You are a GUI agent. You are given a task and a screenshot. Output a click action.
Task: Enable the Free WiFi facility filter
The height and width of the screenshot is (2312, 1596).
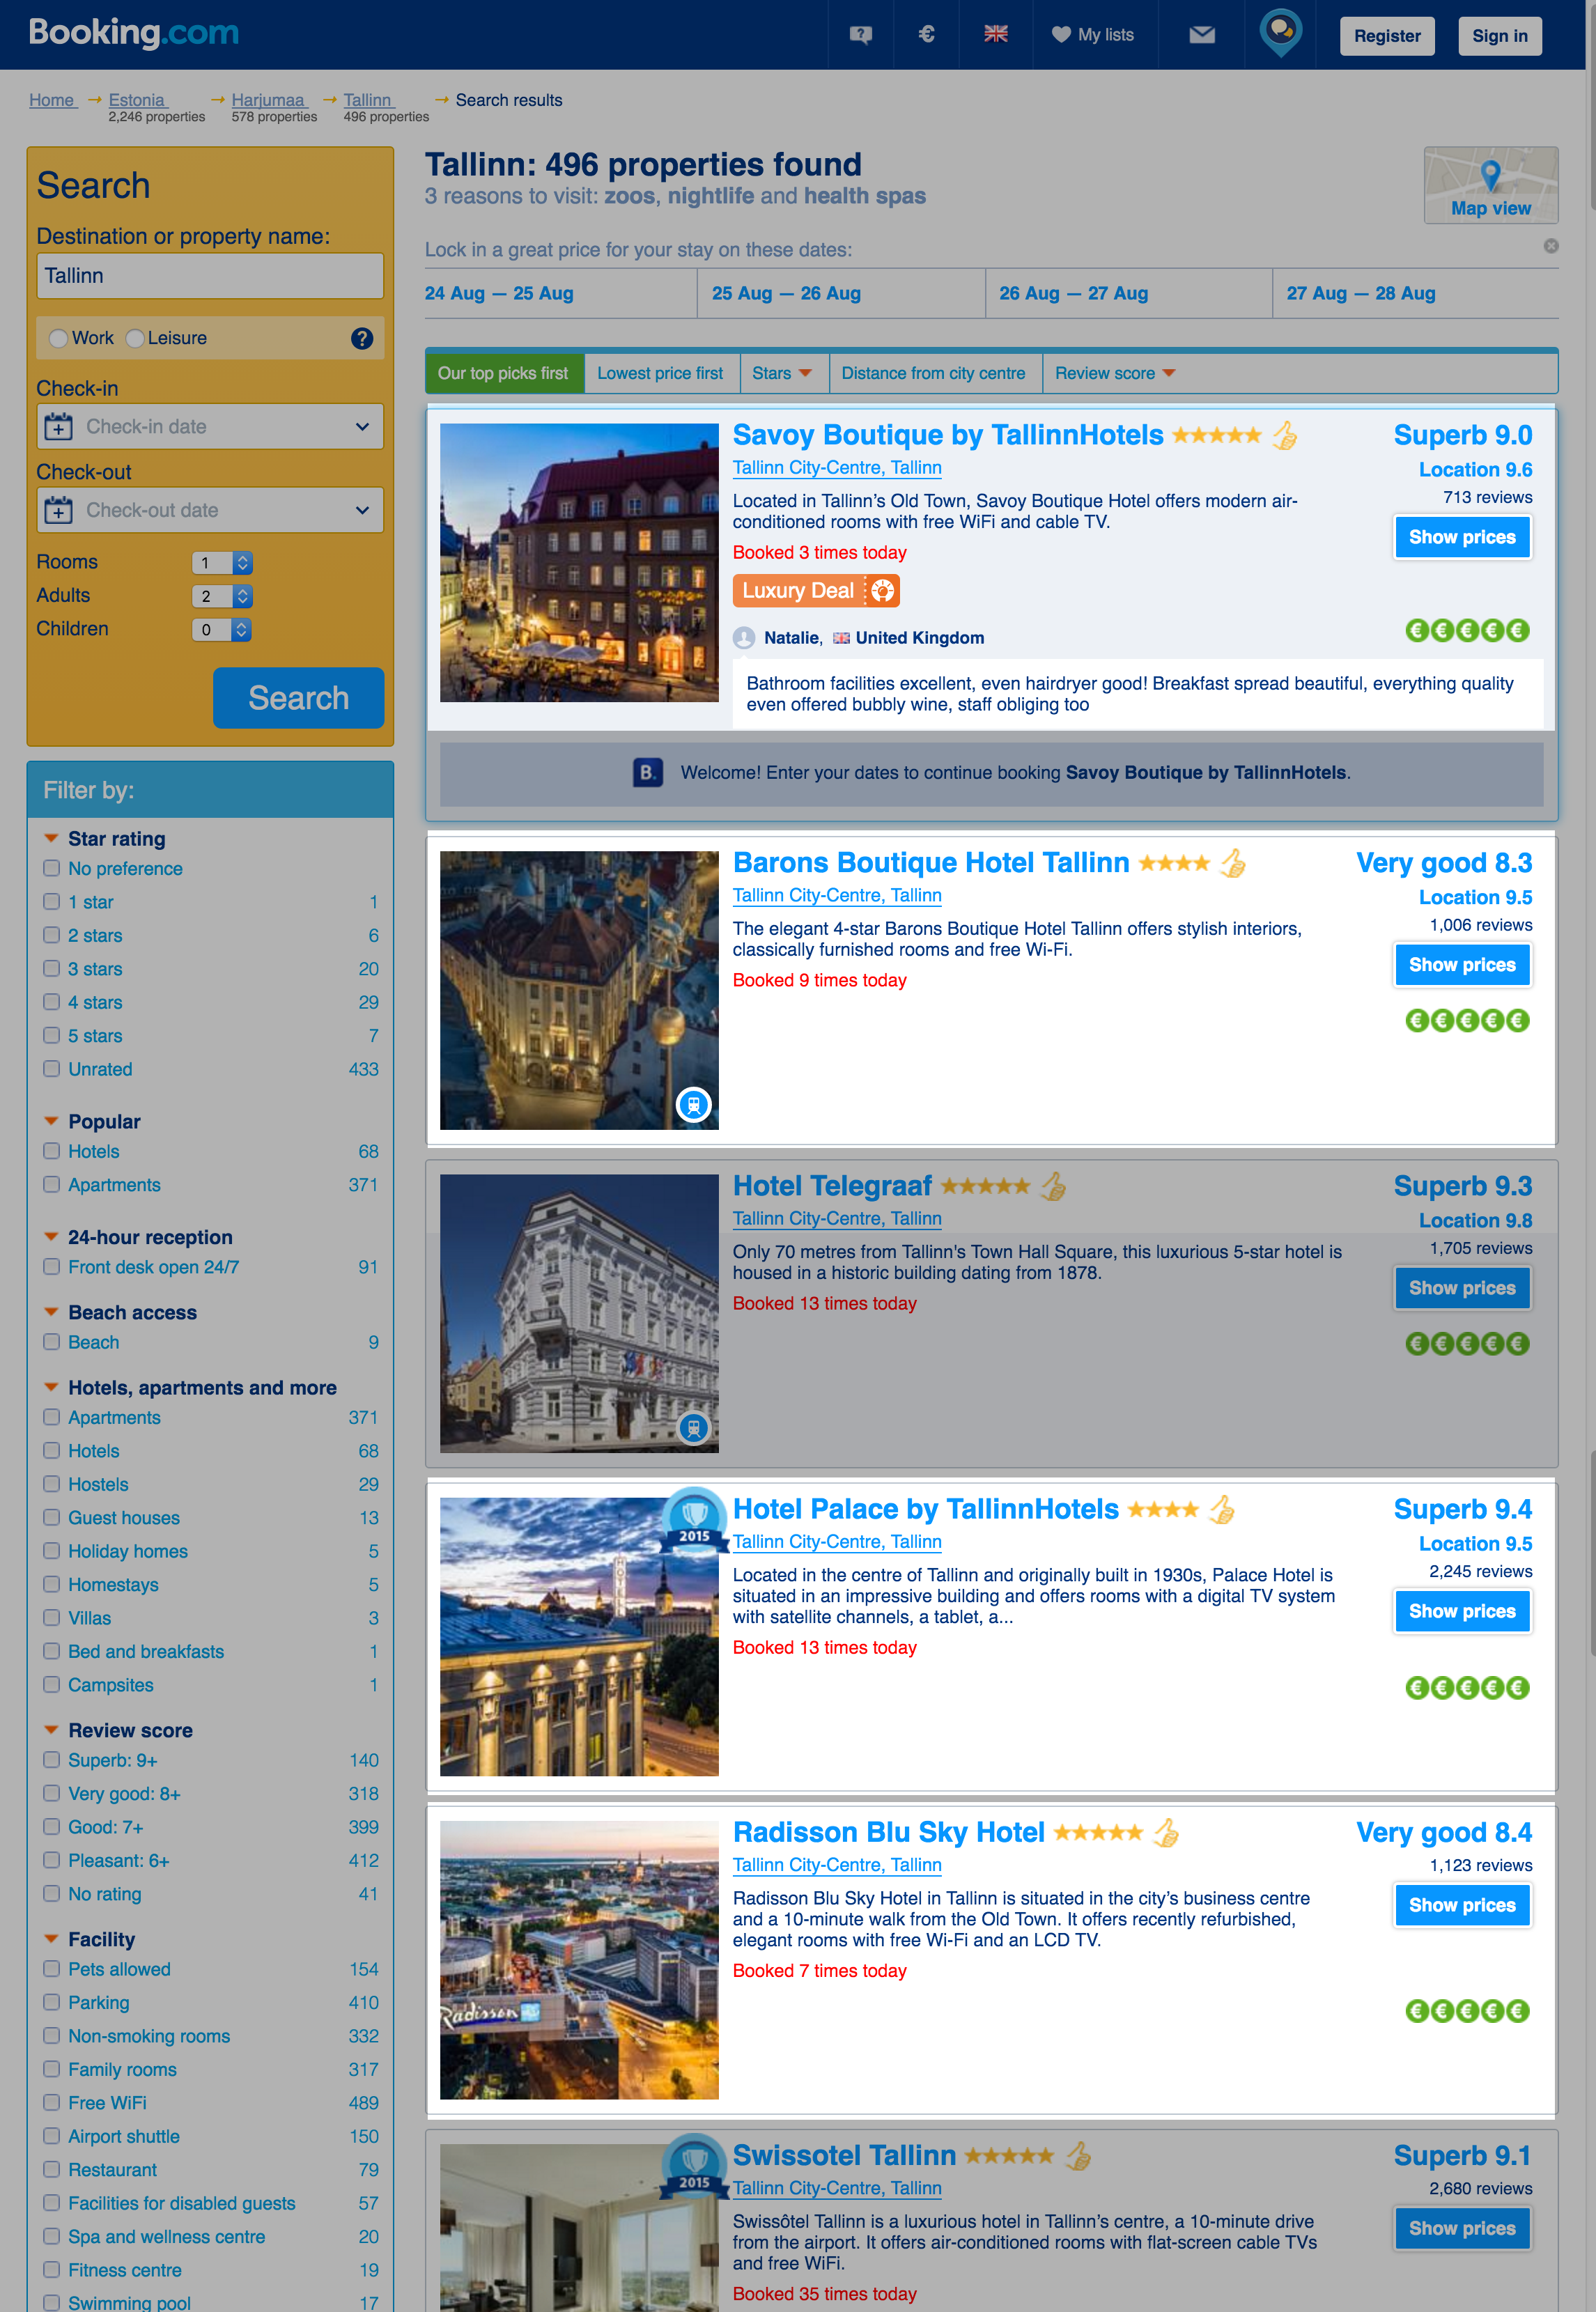(x=52, y=2102)
